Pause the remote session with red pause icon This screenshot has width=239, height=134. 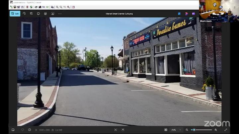27,7
